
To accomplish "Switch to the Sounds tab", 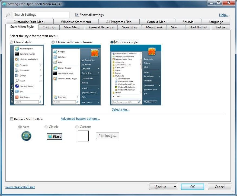I will pos(188,22).
